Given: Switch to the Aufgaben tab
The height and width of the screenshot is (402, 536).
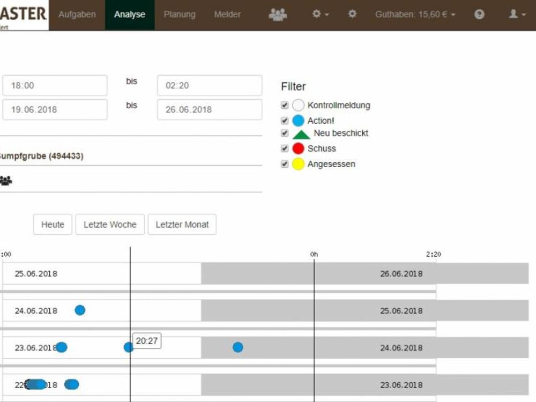Looking at the screenshot, I should [77, 15].
